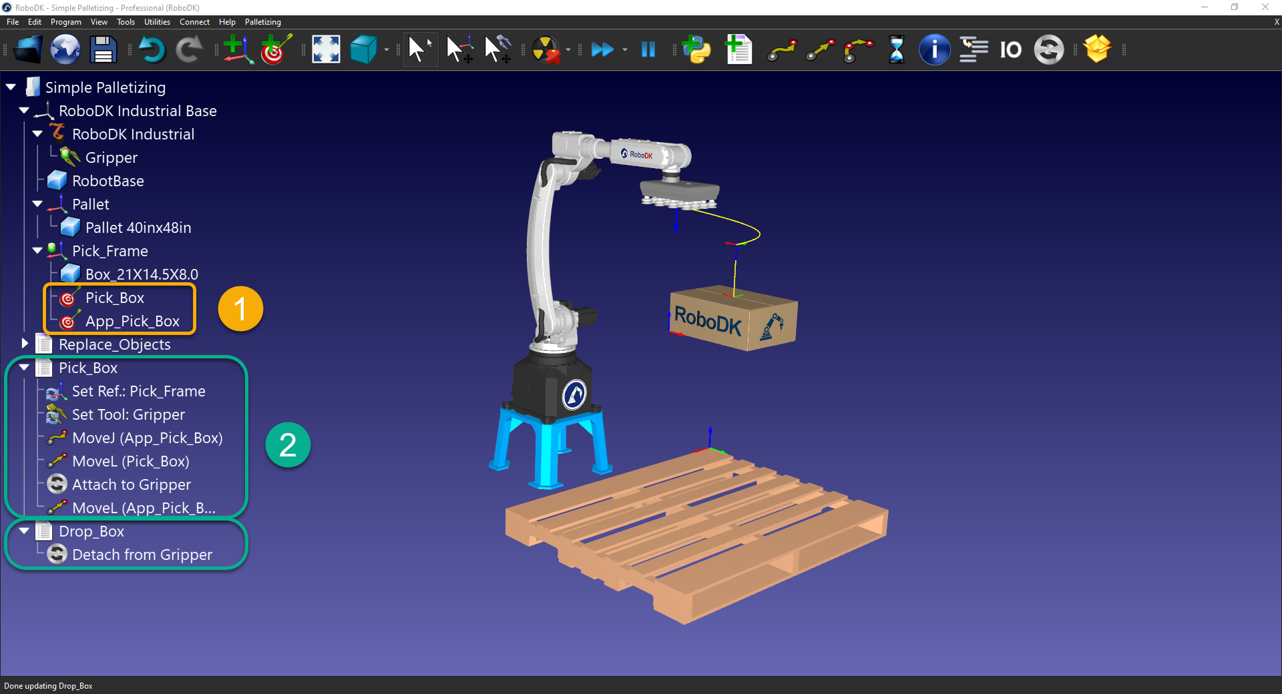1282x694 pixels.
Task: Add a new target
Action: (x=275, y=49)
